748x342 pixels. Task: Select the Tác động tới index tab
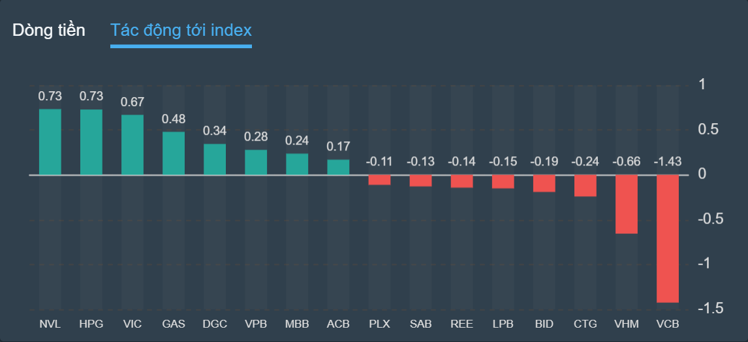[x=181, y=31]
